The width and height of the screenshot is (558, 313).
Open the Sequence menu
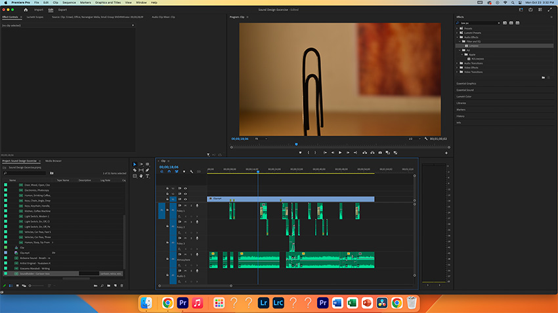point(69,3)
